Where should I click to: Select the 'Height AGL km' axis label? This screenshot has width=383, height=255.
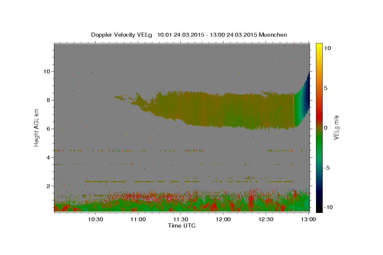point(37,127)
